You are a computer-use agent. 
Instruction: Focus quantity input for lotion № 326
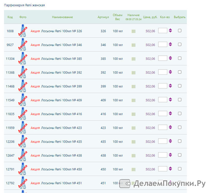pyautogui.click(x=163, y=31)
